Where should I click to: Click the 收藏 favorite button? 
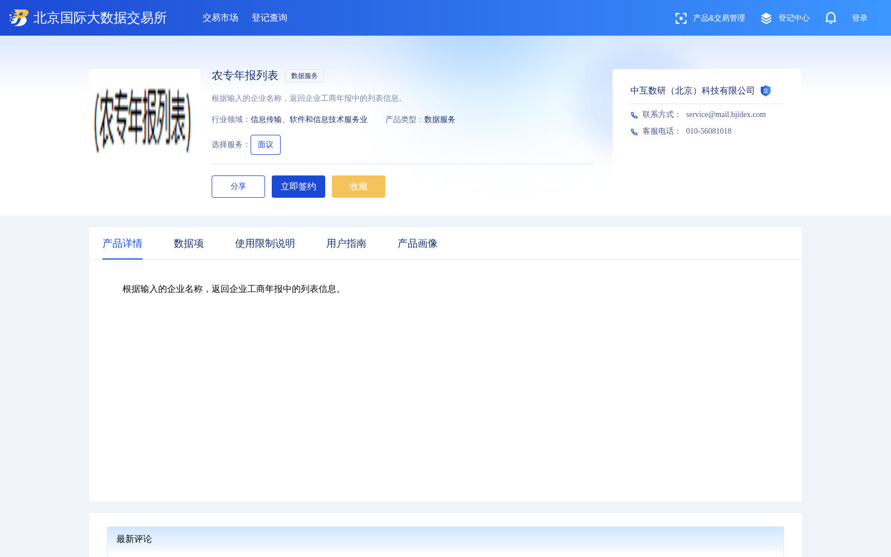359,187
